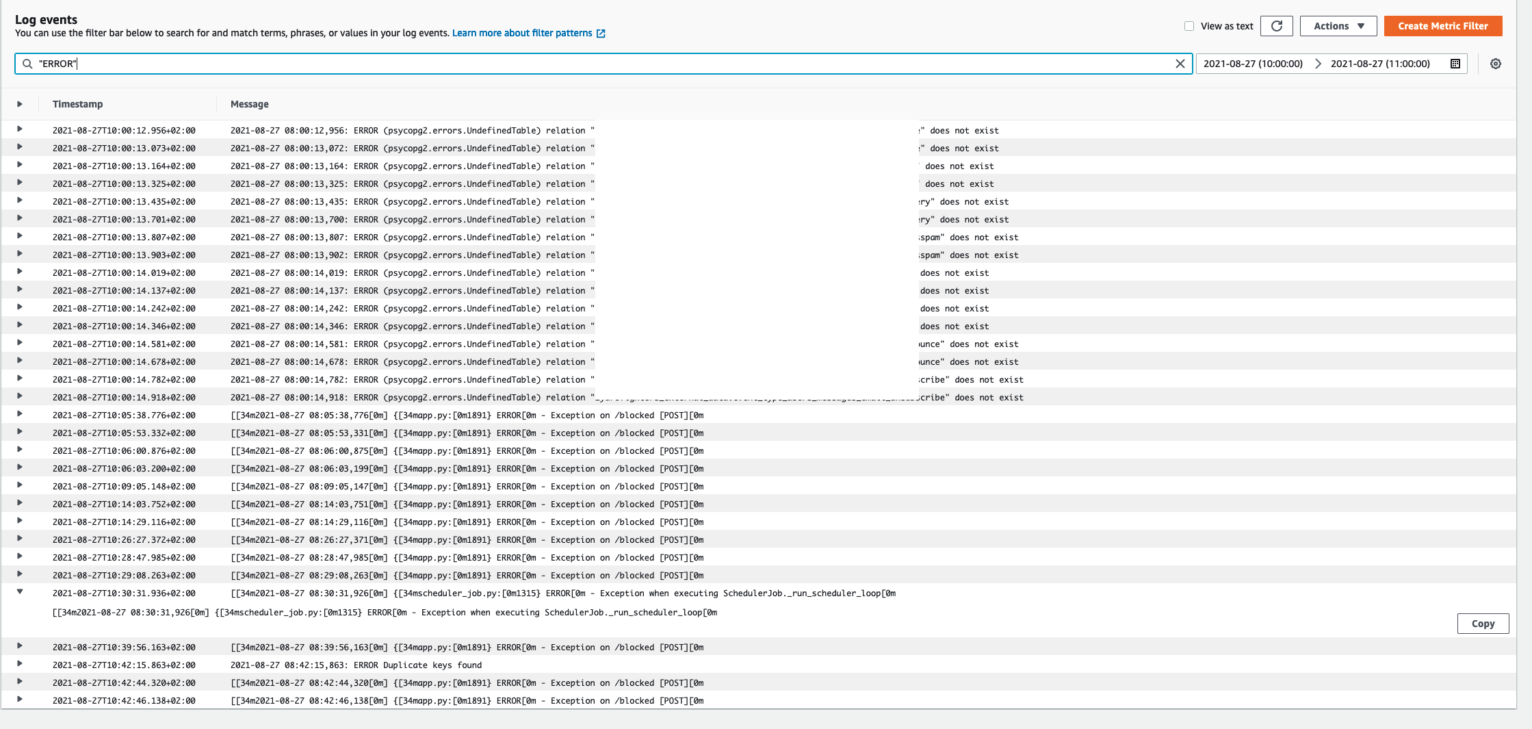The width and height of the screenshot is (1532, 729).
Task: Open the Actions dropdown
Action: [x=1338, y=26]
